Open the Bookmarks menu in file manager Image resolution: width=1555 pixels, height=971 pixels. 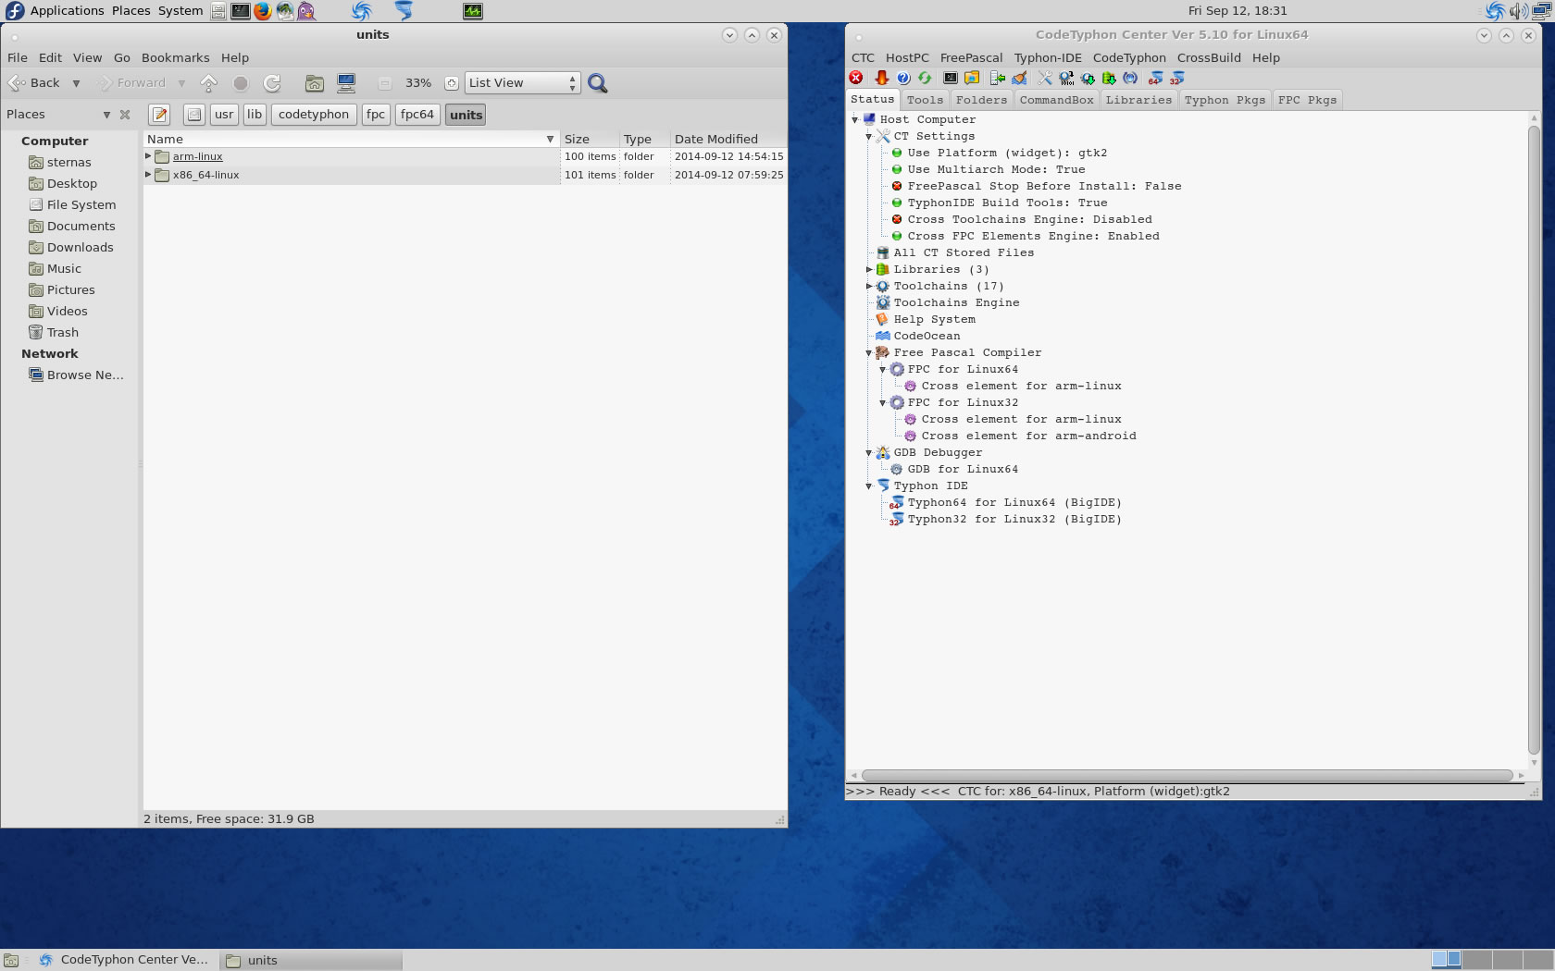175,57
